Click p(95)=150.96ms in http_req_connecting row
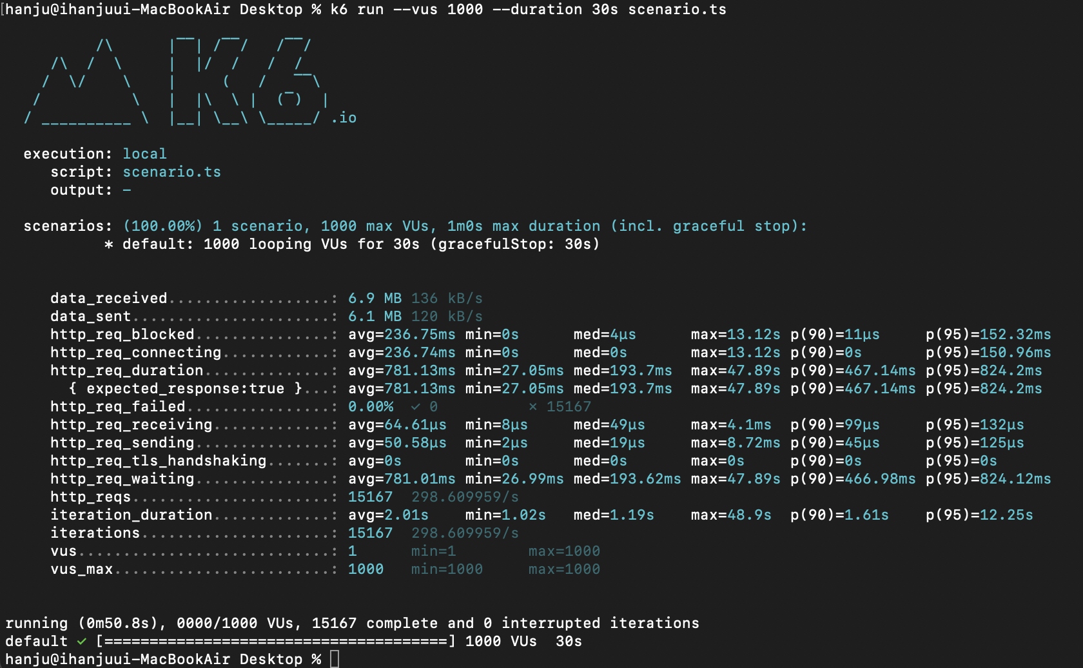 tap(988, 352)
